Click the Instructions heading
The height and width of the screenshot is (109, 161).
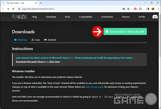(x=23, y=49)
